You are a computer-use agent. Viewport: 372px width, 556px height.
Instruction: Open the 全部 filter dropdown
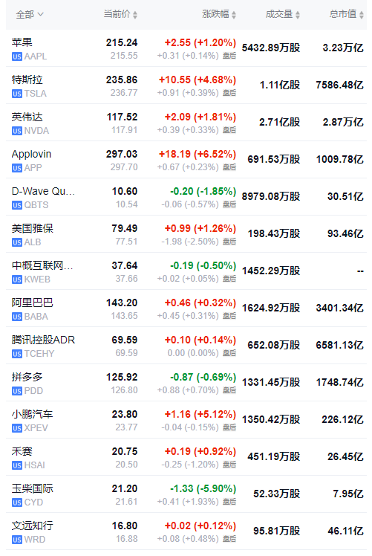pos(30,15)
